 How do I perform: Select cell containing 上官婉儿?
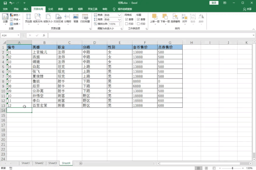tap(44, 52)
